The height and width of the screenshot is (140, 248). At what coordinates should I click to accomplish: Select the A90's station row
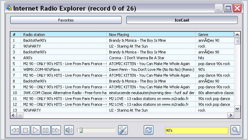tap(122, 58)
